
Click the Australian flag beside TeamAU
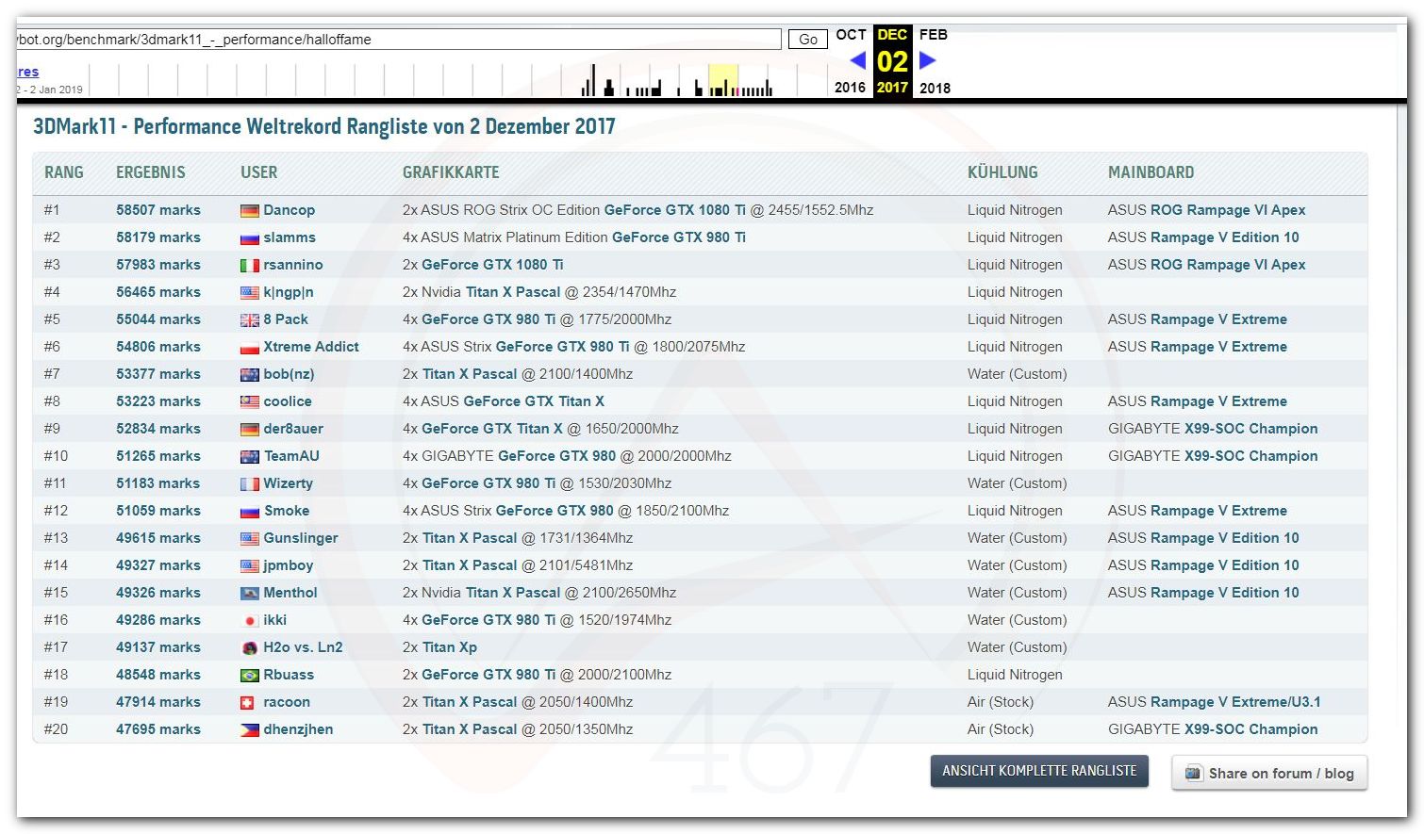[x=249, y=457]
